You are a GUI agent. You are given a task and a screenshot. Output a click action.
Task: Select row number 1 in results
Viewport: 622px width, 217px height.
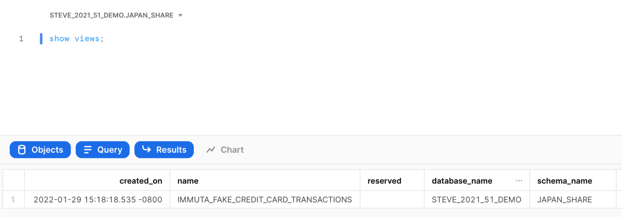point(13,200)
